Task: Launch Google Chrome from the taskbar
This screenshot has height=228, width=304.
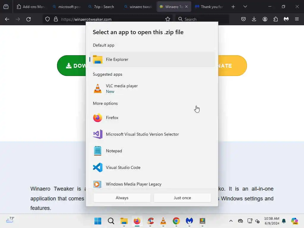Action: click(x=176, y=221)
